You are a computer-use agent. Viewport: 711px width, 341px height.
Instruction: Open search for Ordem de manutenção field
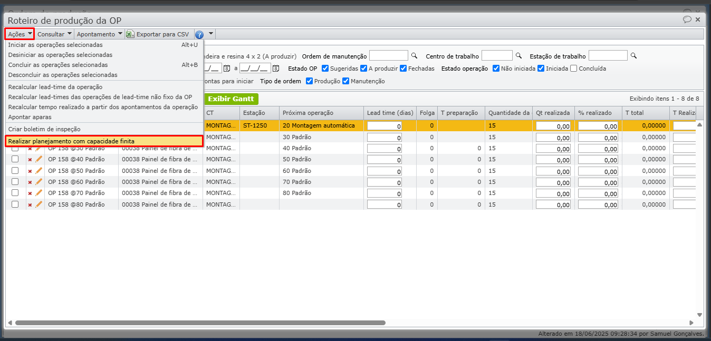pyautogui.click(x=414, y=56)
